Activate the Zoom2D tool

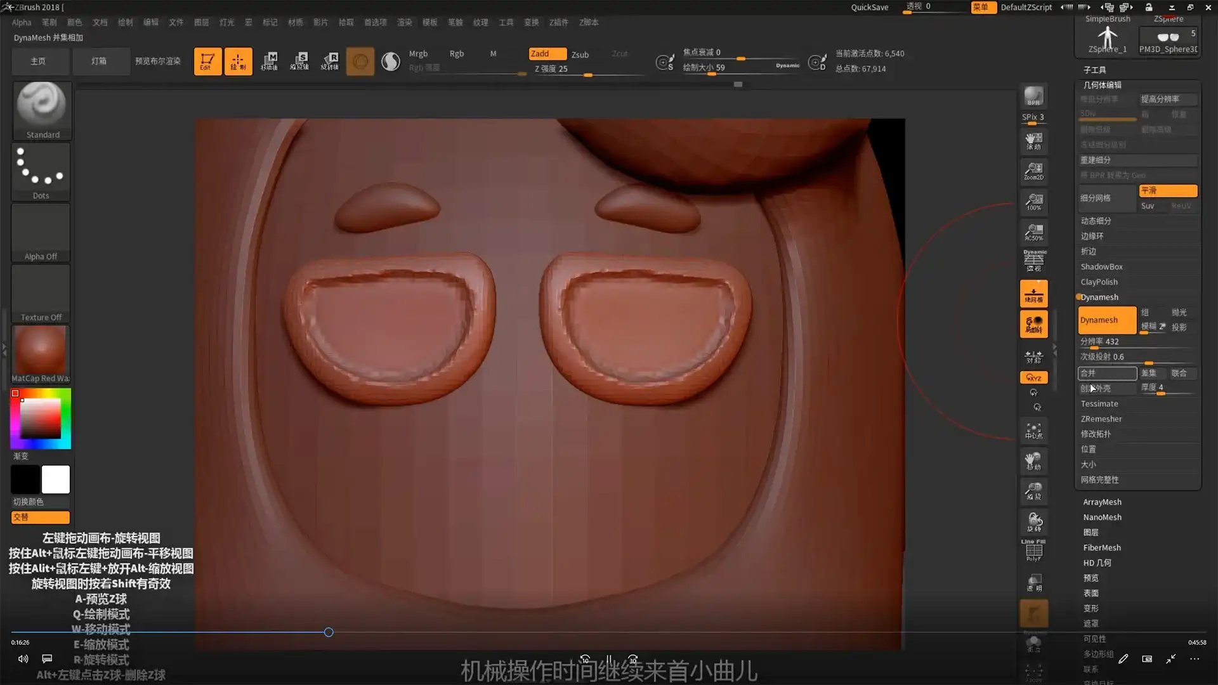[x=1034, y=171]
